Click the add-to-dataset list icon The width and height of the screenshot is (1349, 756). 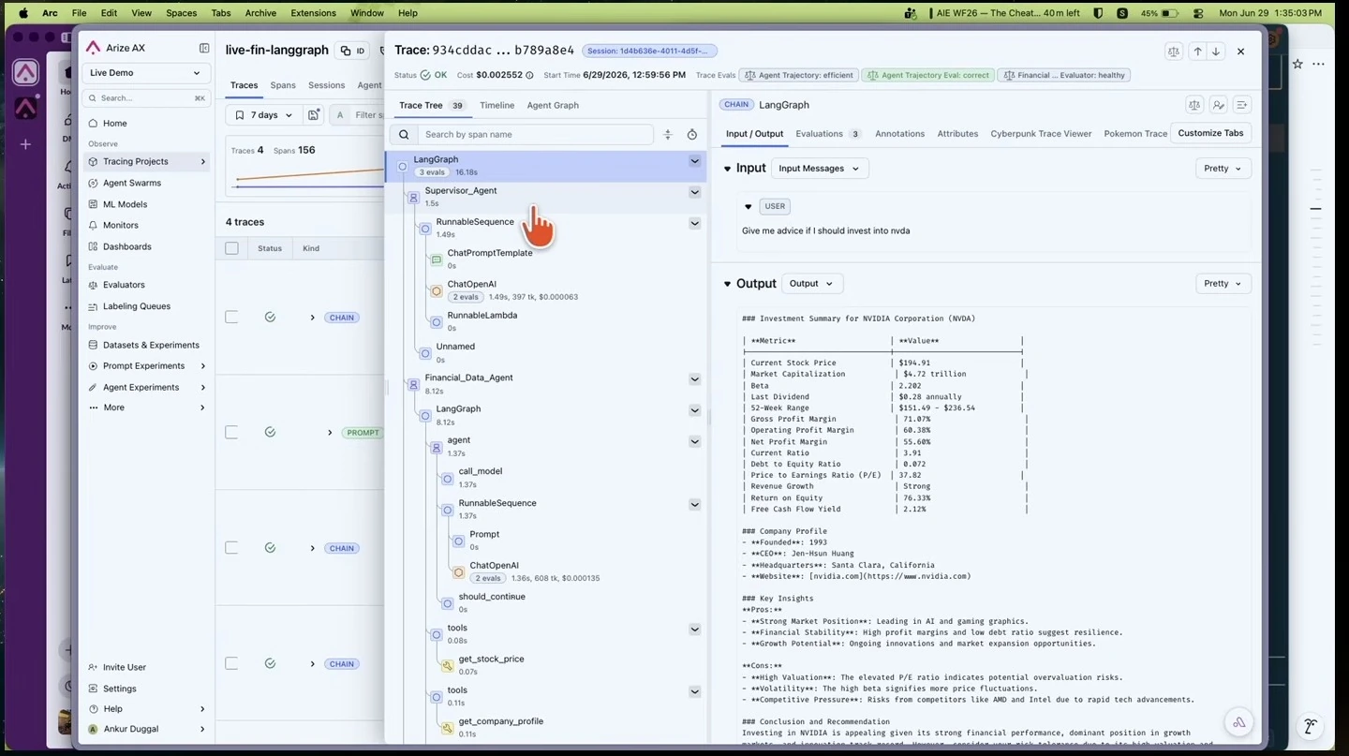pos(1242,105)
